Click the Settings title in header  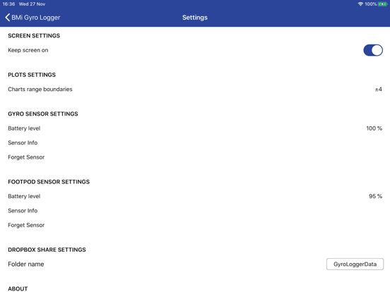[195, 18]
